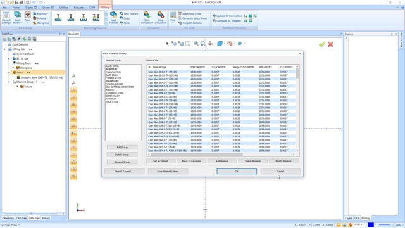This screenshot has height=228, width=405.
Task: Collapse the Stock tree node
Action: tap(9, 73)
